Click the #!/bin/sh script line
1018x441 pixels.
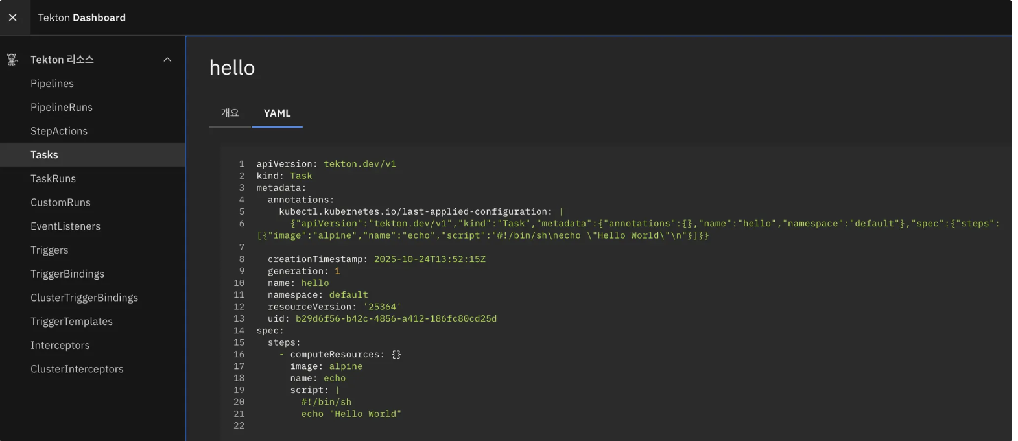click(x=326, y=402)
